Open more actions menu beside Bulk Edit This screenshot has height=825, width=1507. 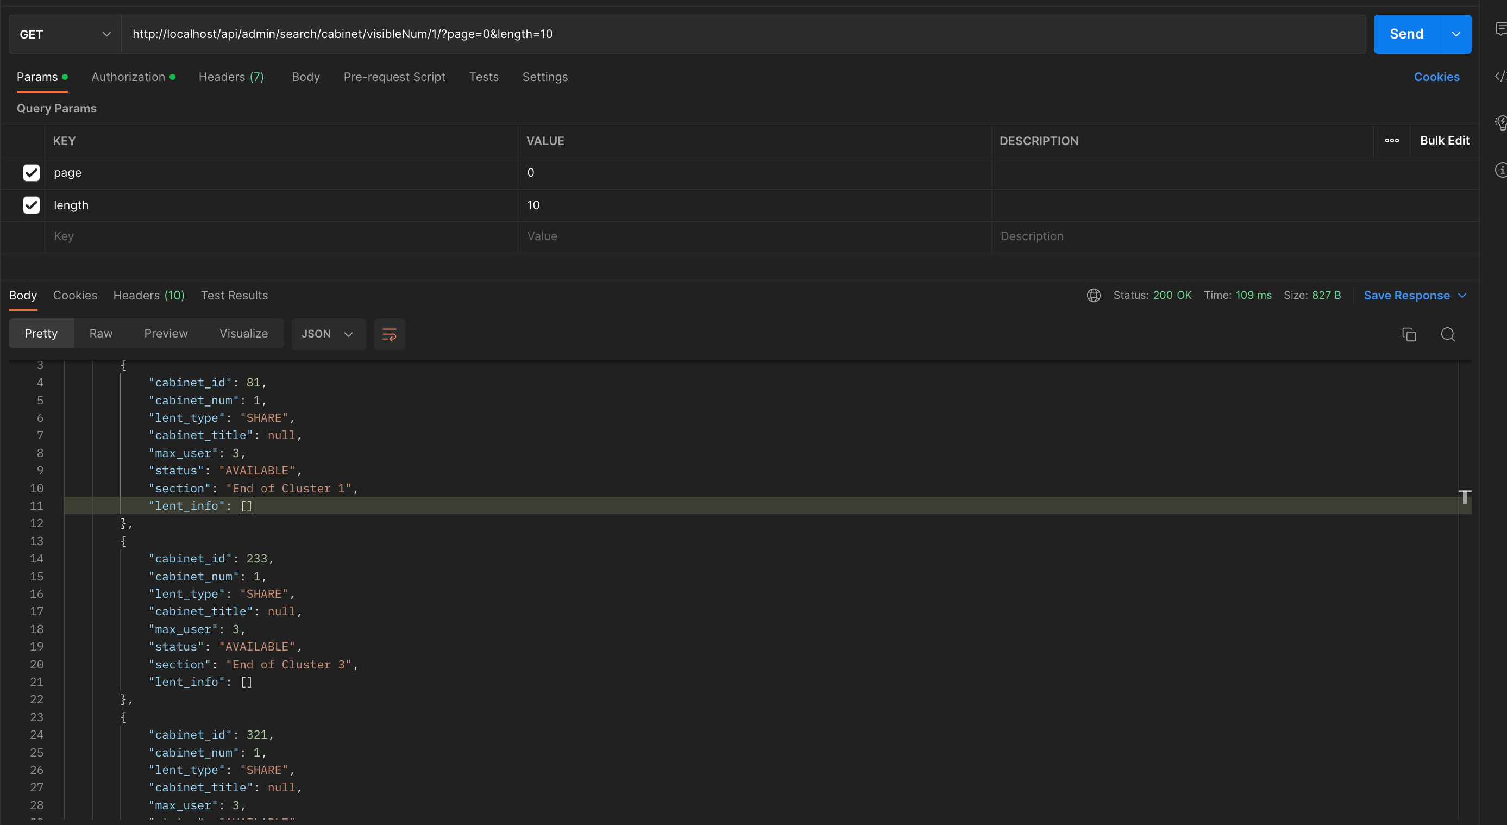click(1393, 140)
